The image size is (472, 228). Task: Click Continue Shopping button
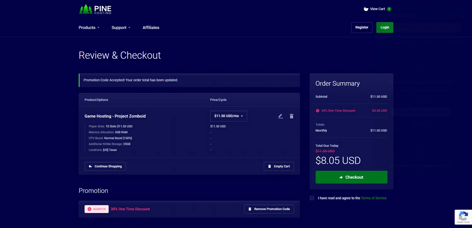tap(105, 166)
